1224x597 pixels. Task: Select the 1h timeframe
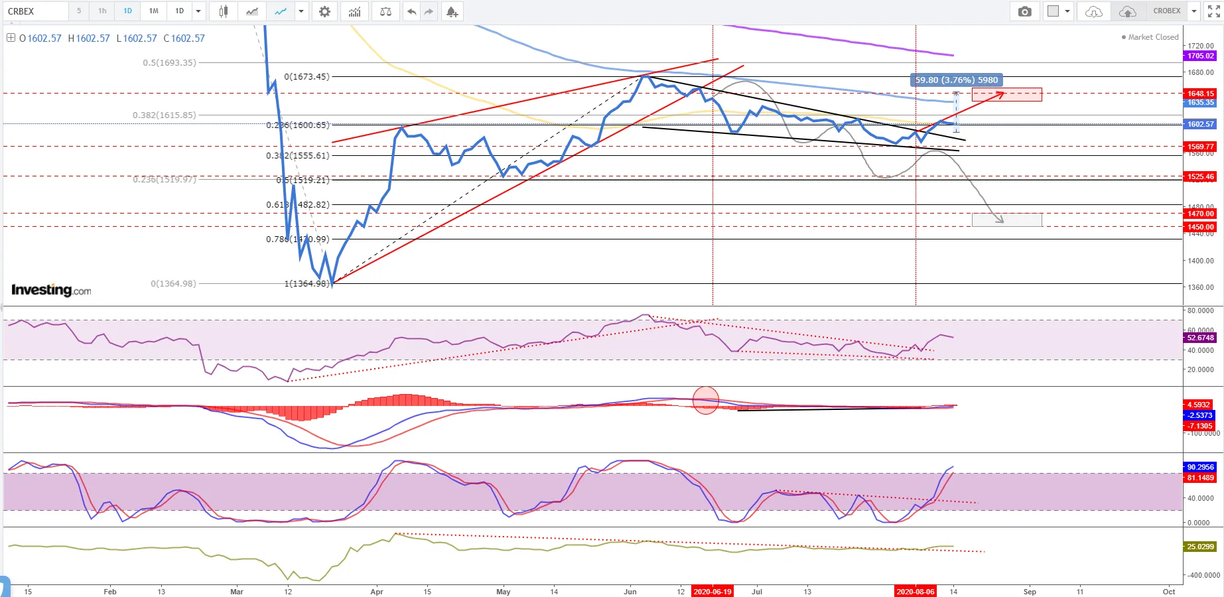[x=102, y=11]
